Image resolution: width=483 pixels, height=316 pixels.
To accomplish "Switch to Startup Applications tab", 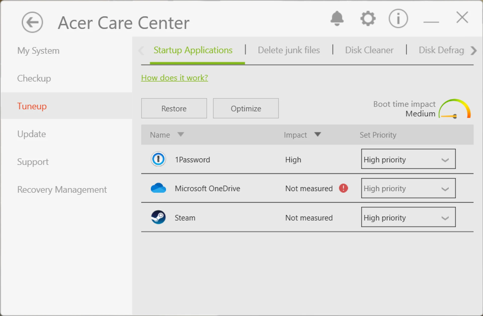I will point(193,50).
